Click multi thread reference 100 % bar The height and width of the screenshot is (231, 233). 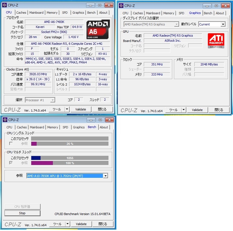pos(70,163)
